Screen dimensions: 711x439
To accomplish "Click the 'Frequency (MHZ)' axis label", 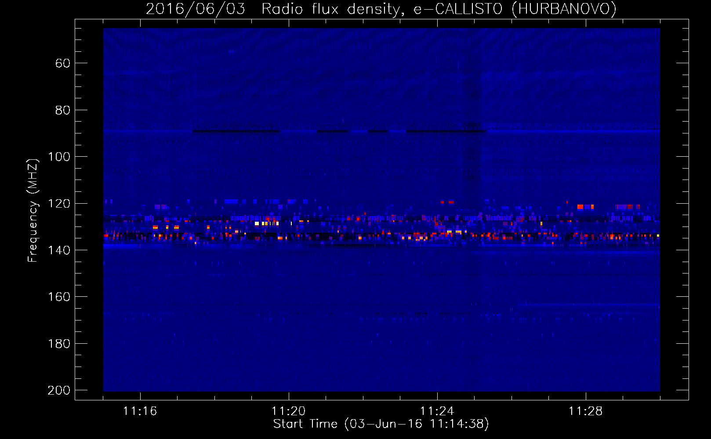I will [x=33, y=211].
